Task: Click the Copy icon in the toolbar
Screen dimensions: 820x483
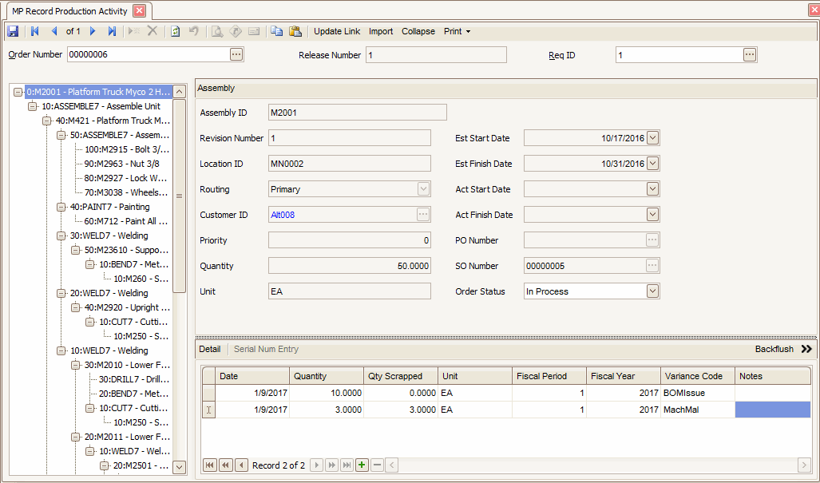Action: pos(276,31)
